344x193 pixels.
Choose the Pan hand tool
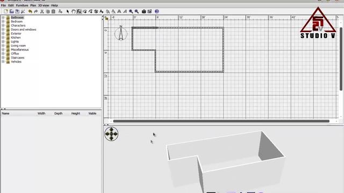[74, 11]
